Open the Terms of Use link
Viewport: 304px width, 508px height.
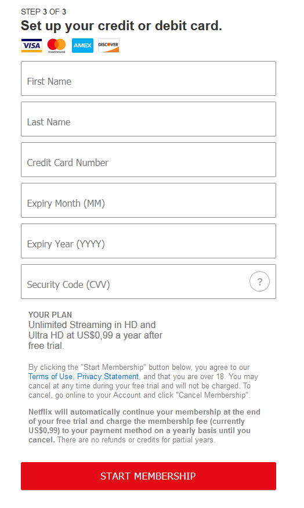pos(50,376)
